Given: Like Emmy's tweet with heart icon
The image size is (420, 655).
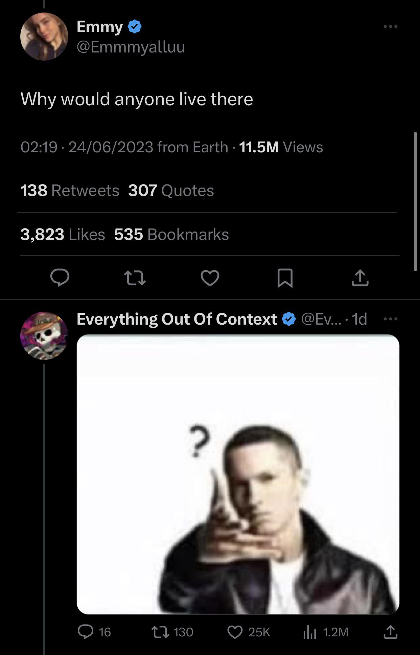Looking at the screenshot, I should click(210, 278).
